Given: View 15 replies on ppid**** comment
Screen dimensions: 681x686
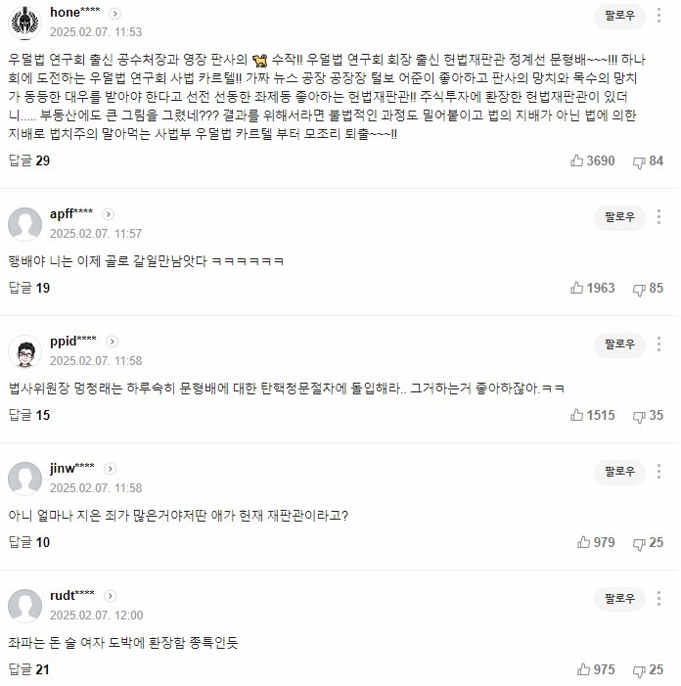Looking at the screenshot, I should pos(28,415).
